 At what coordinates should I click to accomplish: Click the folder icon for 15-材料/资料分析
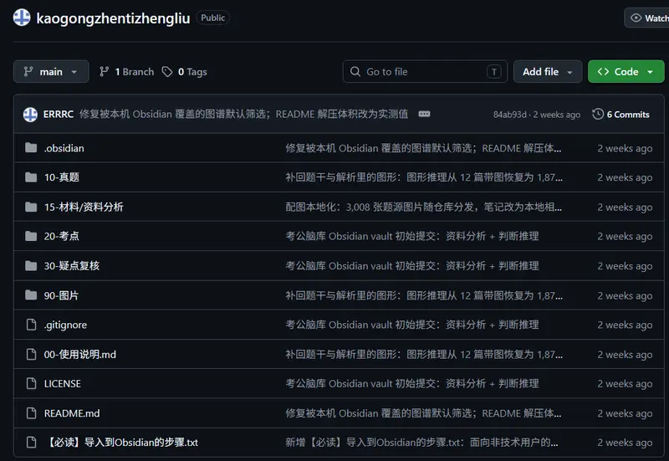pyautogui.click(x=31, y=207)
